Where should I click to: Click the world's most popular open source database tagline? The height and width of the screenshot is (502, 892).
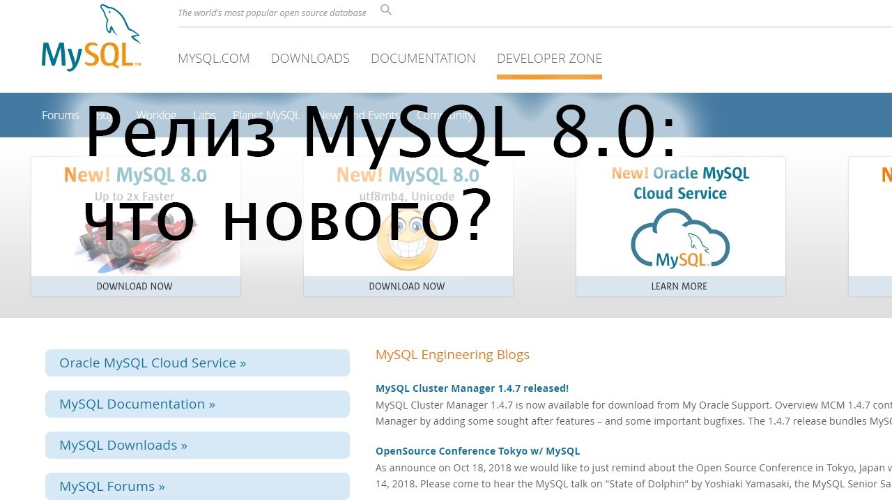(x=272, y=13)
